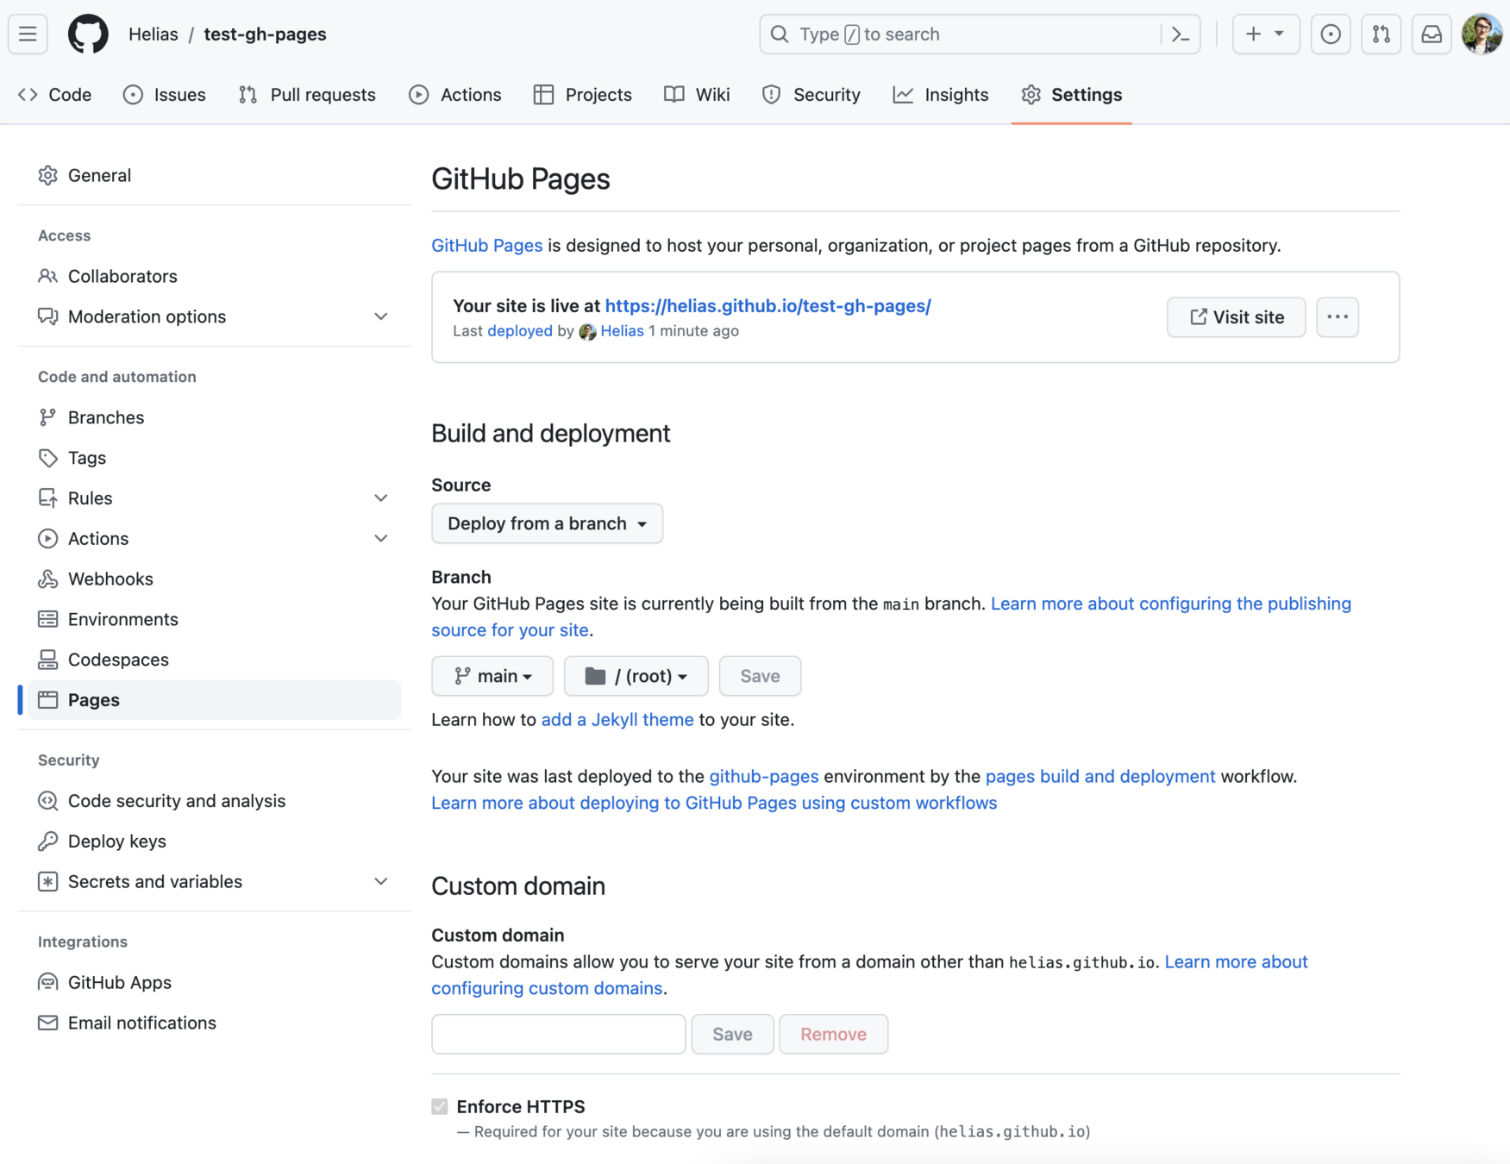Expand the Moderation options chevron
The width and height of the screenshot is (1510, 1164).
(381, 316)
